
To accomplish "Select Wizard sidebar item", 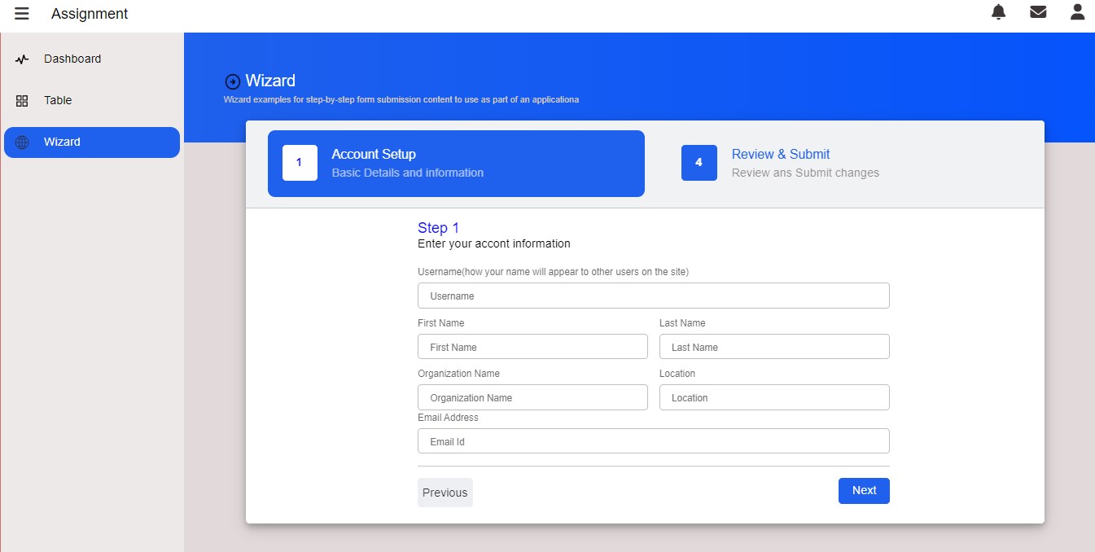I will [x=92, y=142].
